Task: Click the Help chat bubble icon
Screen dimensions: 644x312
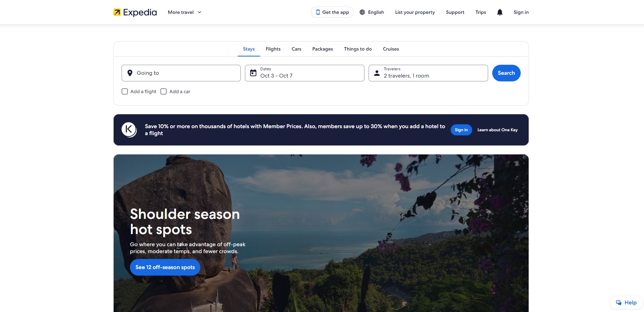Action: [x=619, y=303]
